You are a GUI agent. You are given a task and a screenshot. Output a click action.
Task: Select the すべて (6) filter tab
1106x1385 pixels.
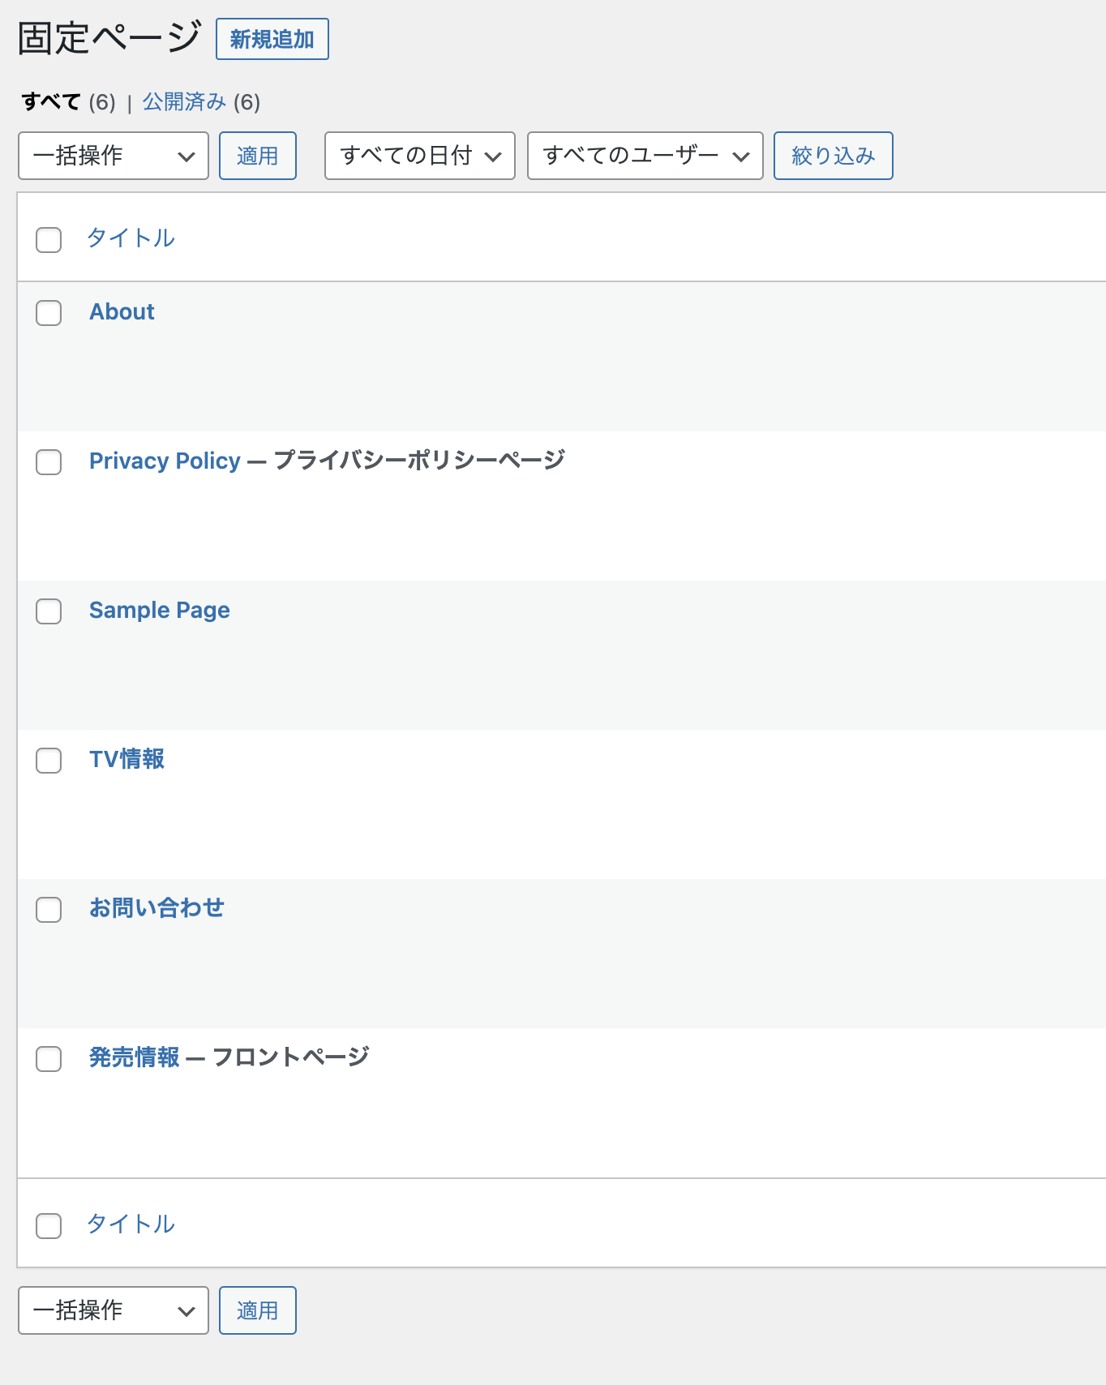coord(51,102)
